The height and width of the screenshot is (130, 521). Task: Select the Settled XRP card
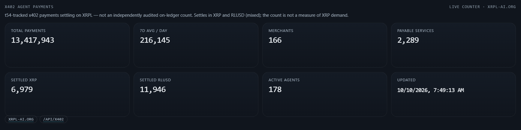pos(67,94)
